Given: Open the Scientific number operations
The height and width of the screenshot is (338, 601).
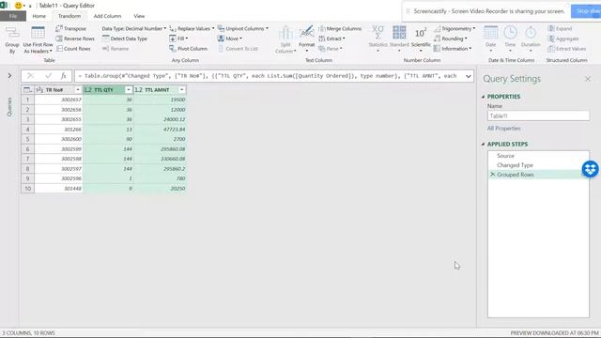Looking at the screenshot, I should coord(421,39).
